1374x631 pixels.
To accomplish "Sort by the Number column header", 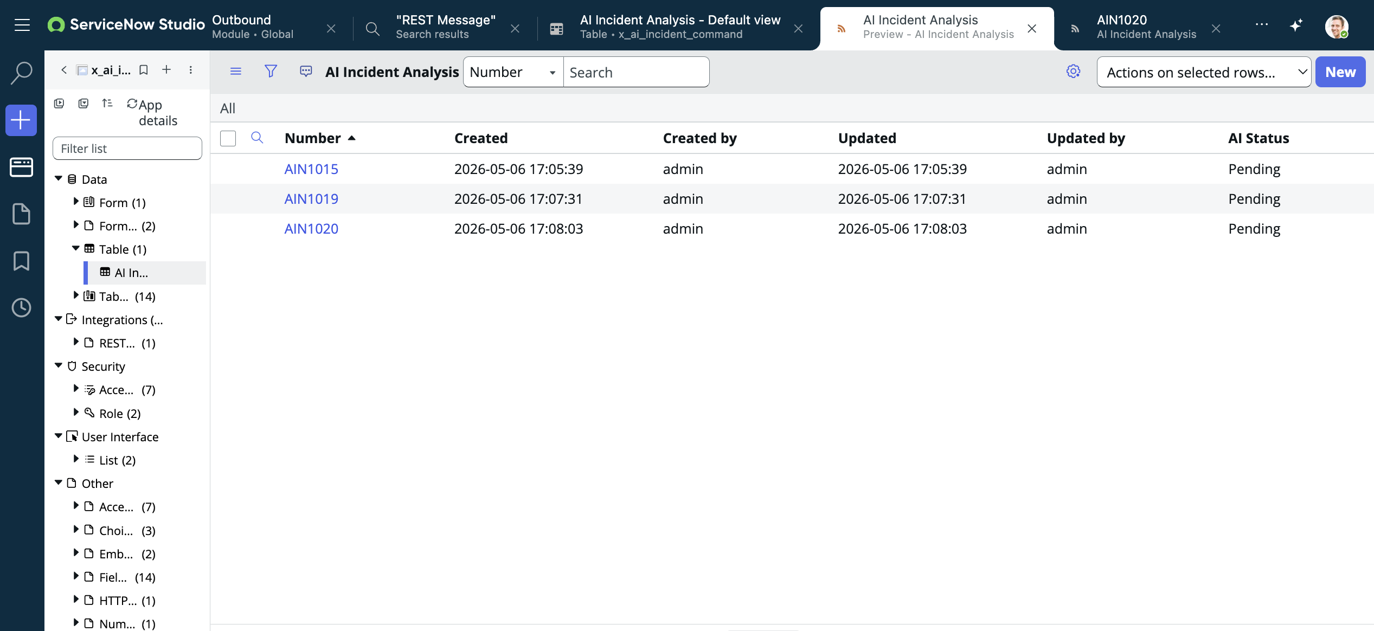I will tap(313, 138).
